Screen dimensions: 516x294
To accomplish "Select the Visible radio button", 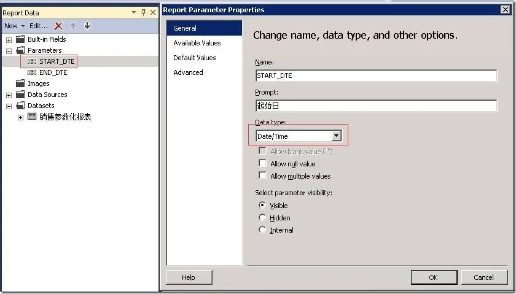I will (262, 205).
